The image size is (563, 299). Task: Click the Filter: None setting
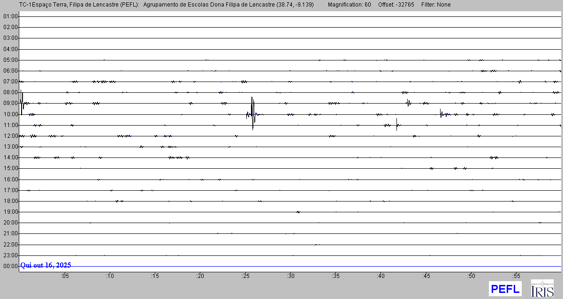pyautogui.click(x=436, y=5)
